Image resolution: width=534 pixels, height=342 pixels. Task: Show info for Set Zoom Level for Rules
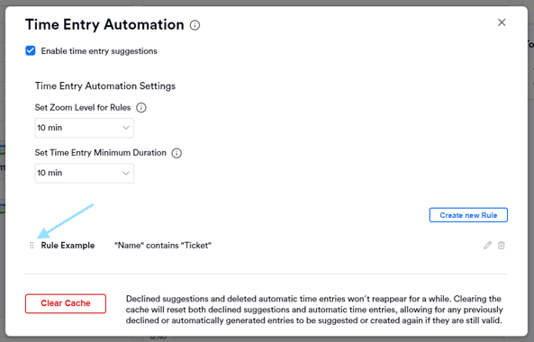[141, 107]
